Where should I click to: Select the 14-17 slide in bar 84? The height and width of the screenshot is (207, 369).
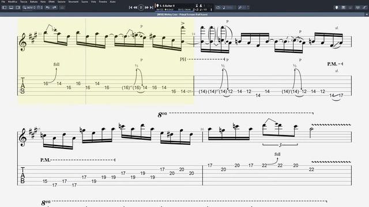click(336, 95)
